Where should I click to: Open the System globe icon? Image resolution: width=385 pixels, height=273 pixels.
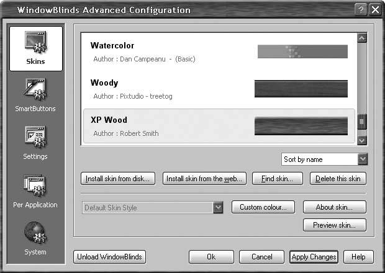click(35, 233)
